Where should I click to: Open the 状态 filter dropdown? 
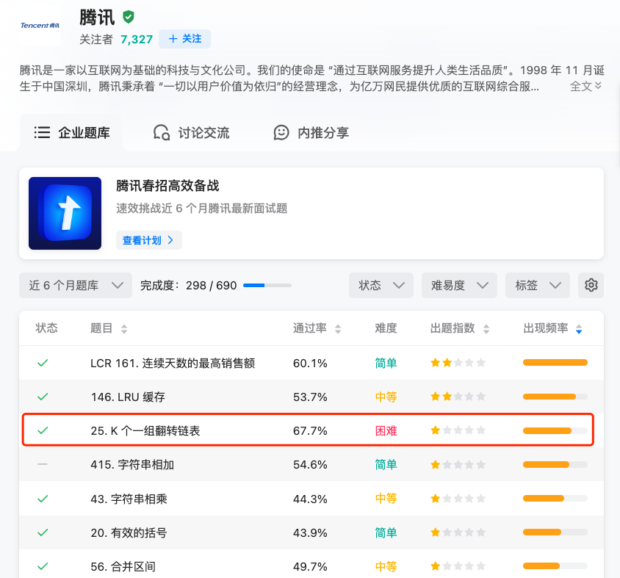pos(381,285)
